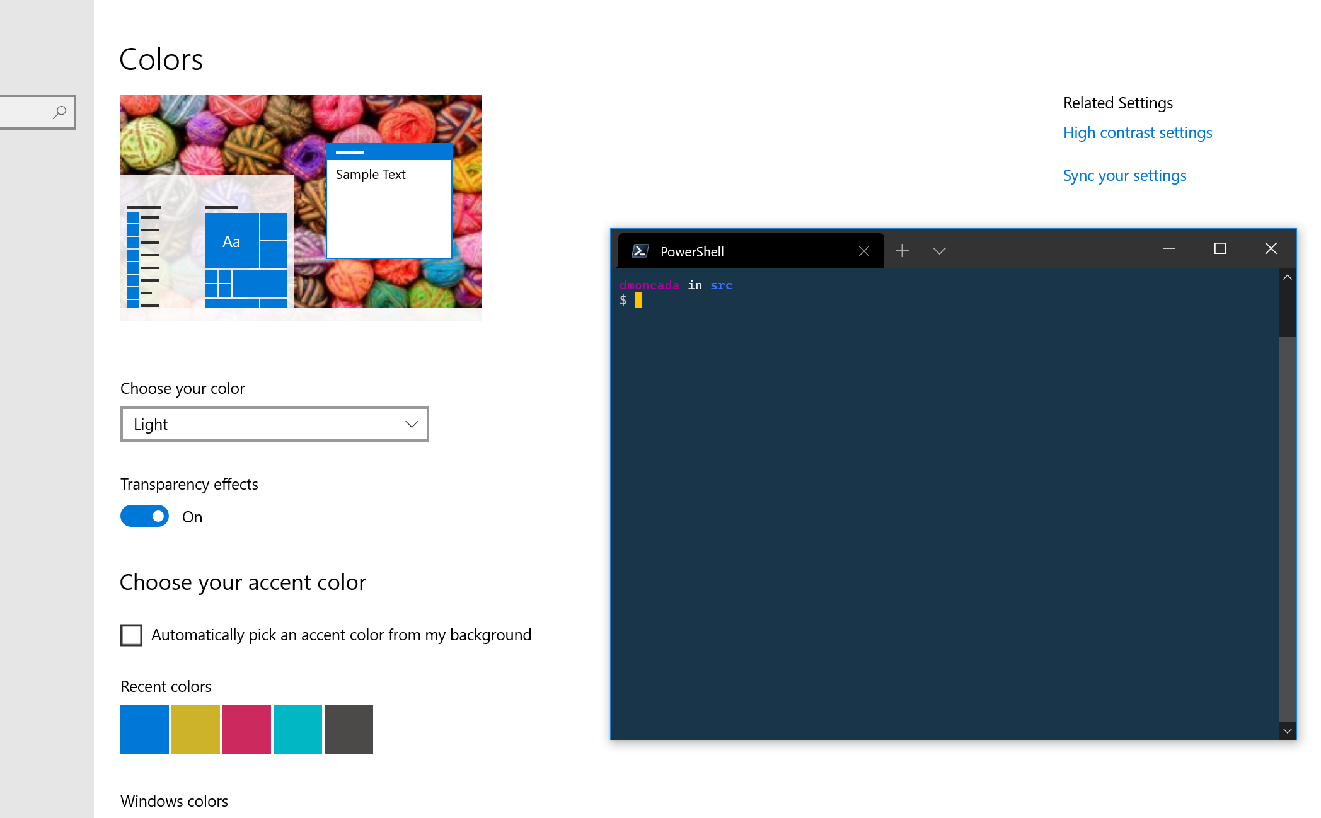Enable automatic accent color checkbox
Image resolution: width=1321 pixels, height=818 pixels.
tap(131, 635)
